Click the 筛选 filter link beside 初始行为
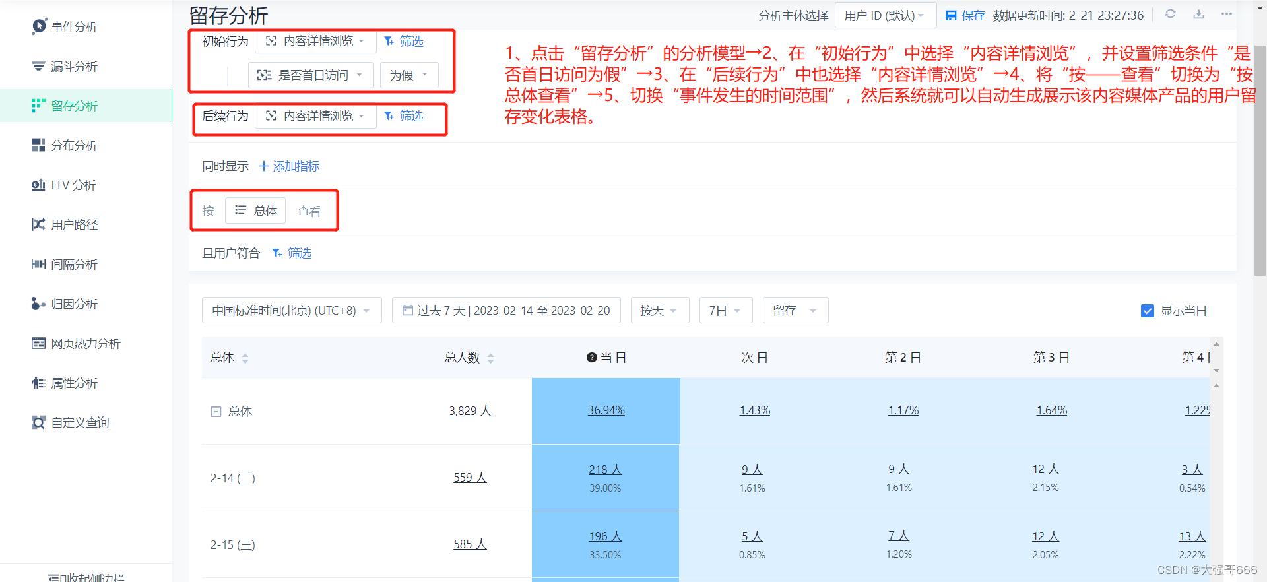 [x=404, y=41]
